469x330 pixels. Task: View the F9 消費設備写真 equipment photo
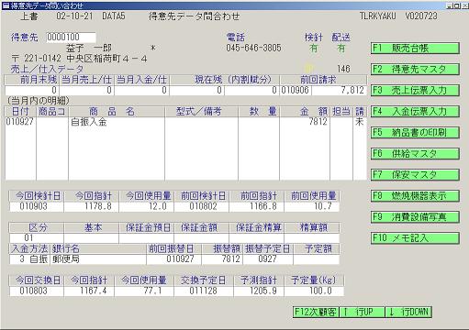coord(415,217)
